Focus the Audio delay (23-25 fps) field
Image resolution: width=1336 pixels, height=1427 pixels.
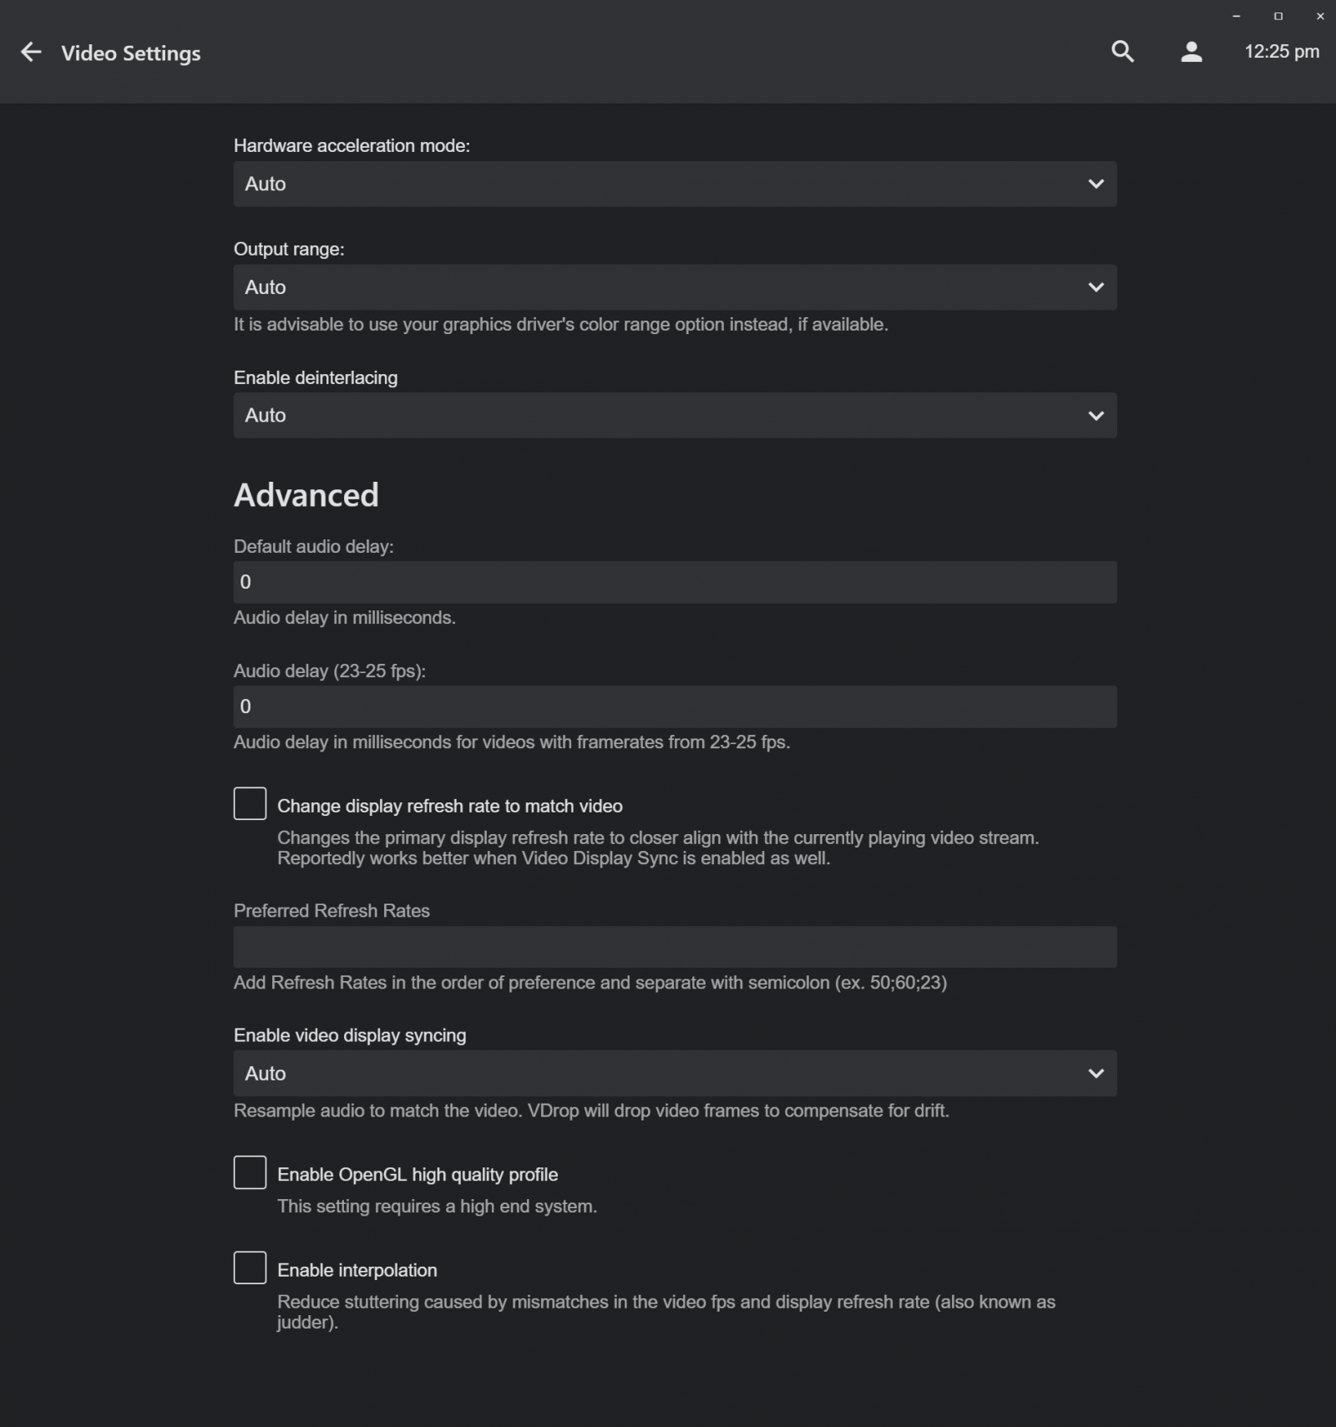click(x=675, y=706)
